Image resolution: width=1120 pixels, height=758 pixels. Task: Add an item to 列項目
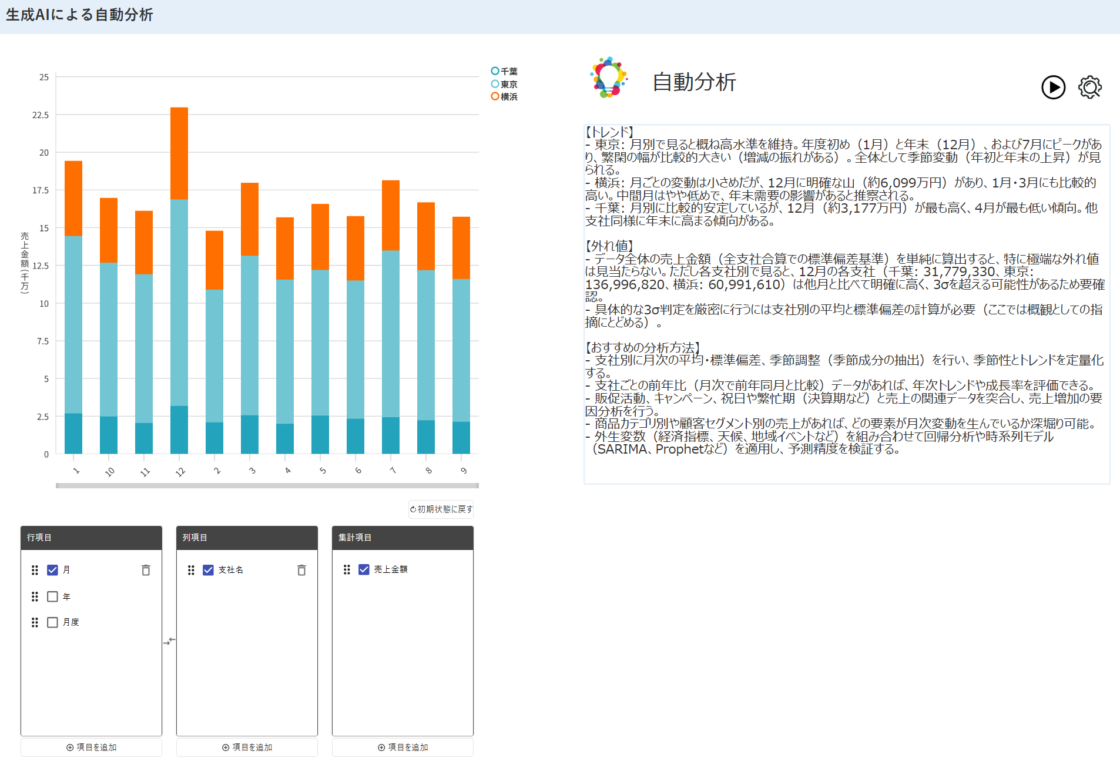[x=247, y=747]
